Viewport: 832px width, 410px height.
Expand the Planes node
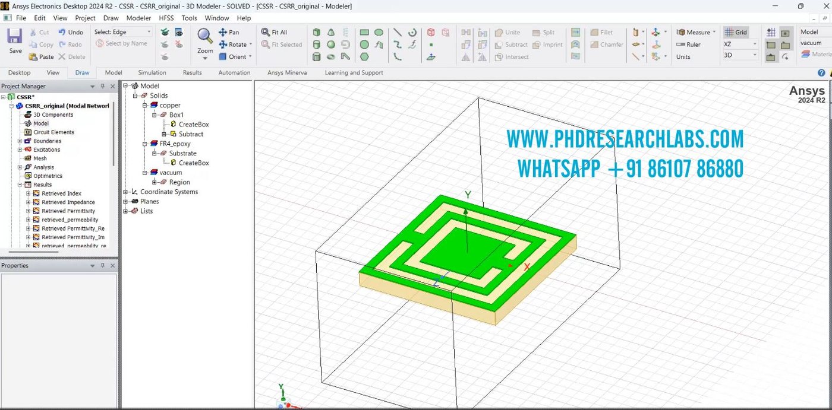pos(125,201)
